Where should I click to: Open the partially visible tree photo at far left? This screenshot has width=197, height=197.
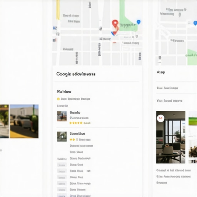pos(4,121)
